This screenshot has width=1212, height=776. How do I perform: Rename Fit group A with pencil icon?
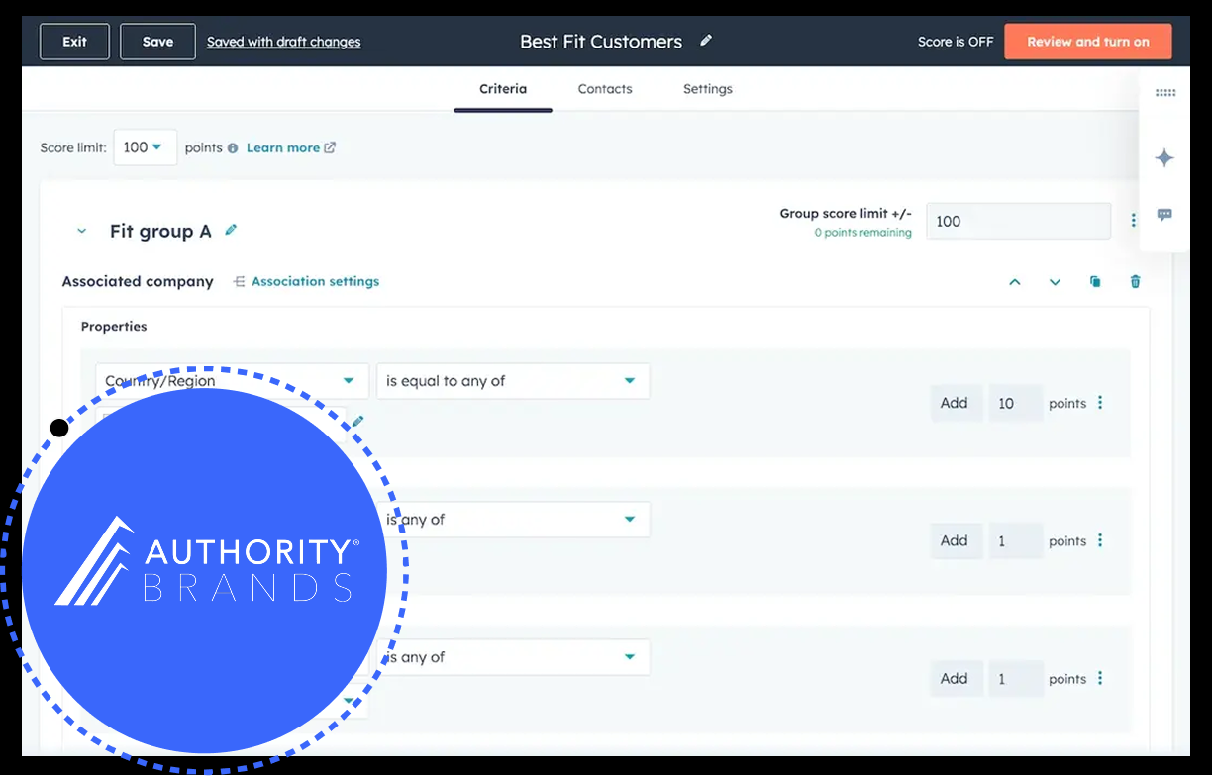click(231, 230)
